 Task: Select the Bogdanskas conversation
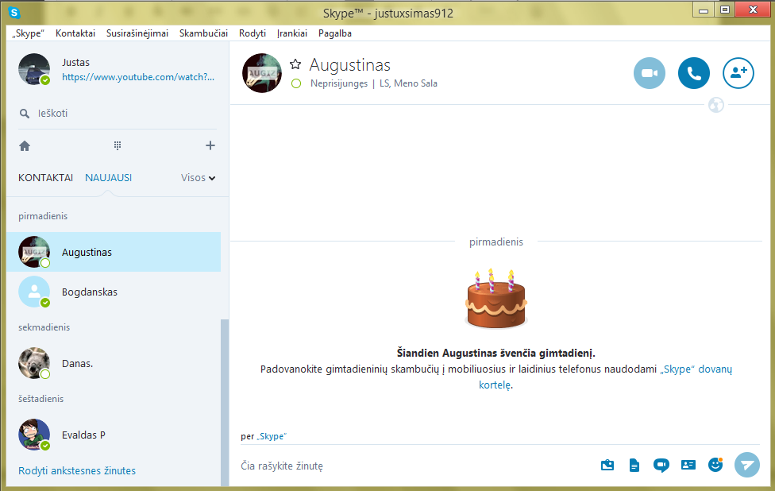[114, 292]
